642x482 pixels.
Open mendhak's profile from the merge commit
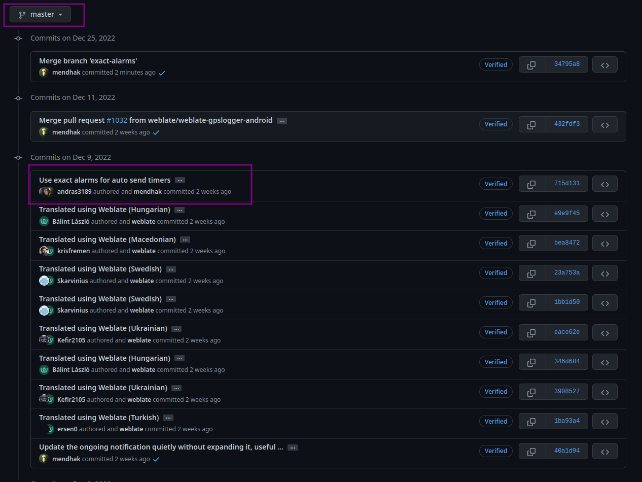click(x=65, y=73)
